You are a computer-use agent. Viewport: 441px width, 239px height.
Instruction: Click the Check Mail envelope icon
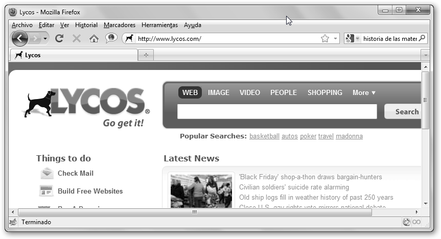pyautogui.click(x=47, y=173)
